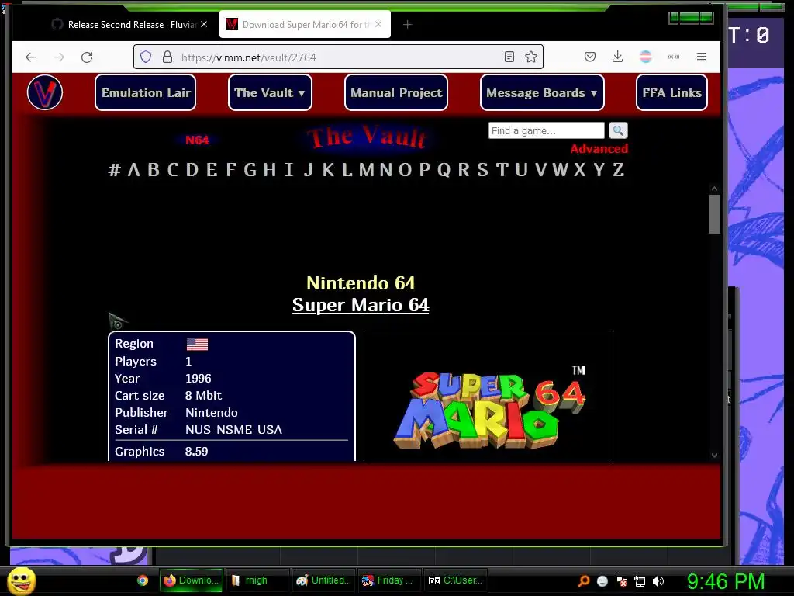Browse games starting with letter P
794x596 pixels.
[425, 170]
